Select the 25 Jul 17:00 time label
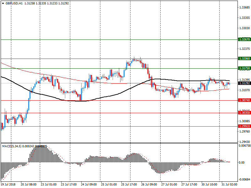 click(x=129, y=185)
